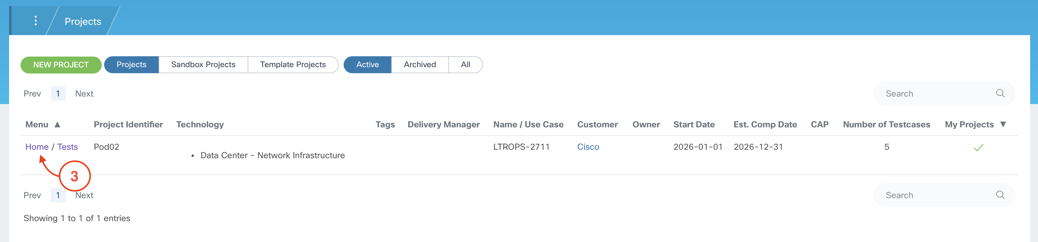Select the All filter
1038x242 pixels.
click(465, 65)
